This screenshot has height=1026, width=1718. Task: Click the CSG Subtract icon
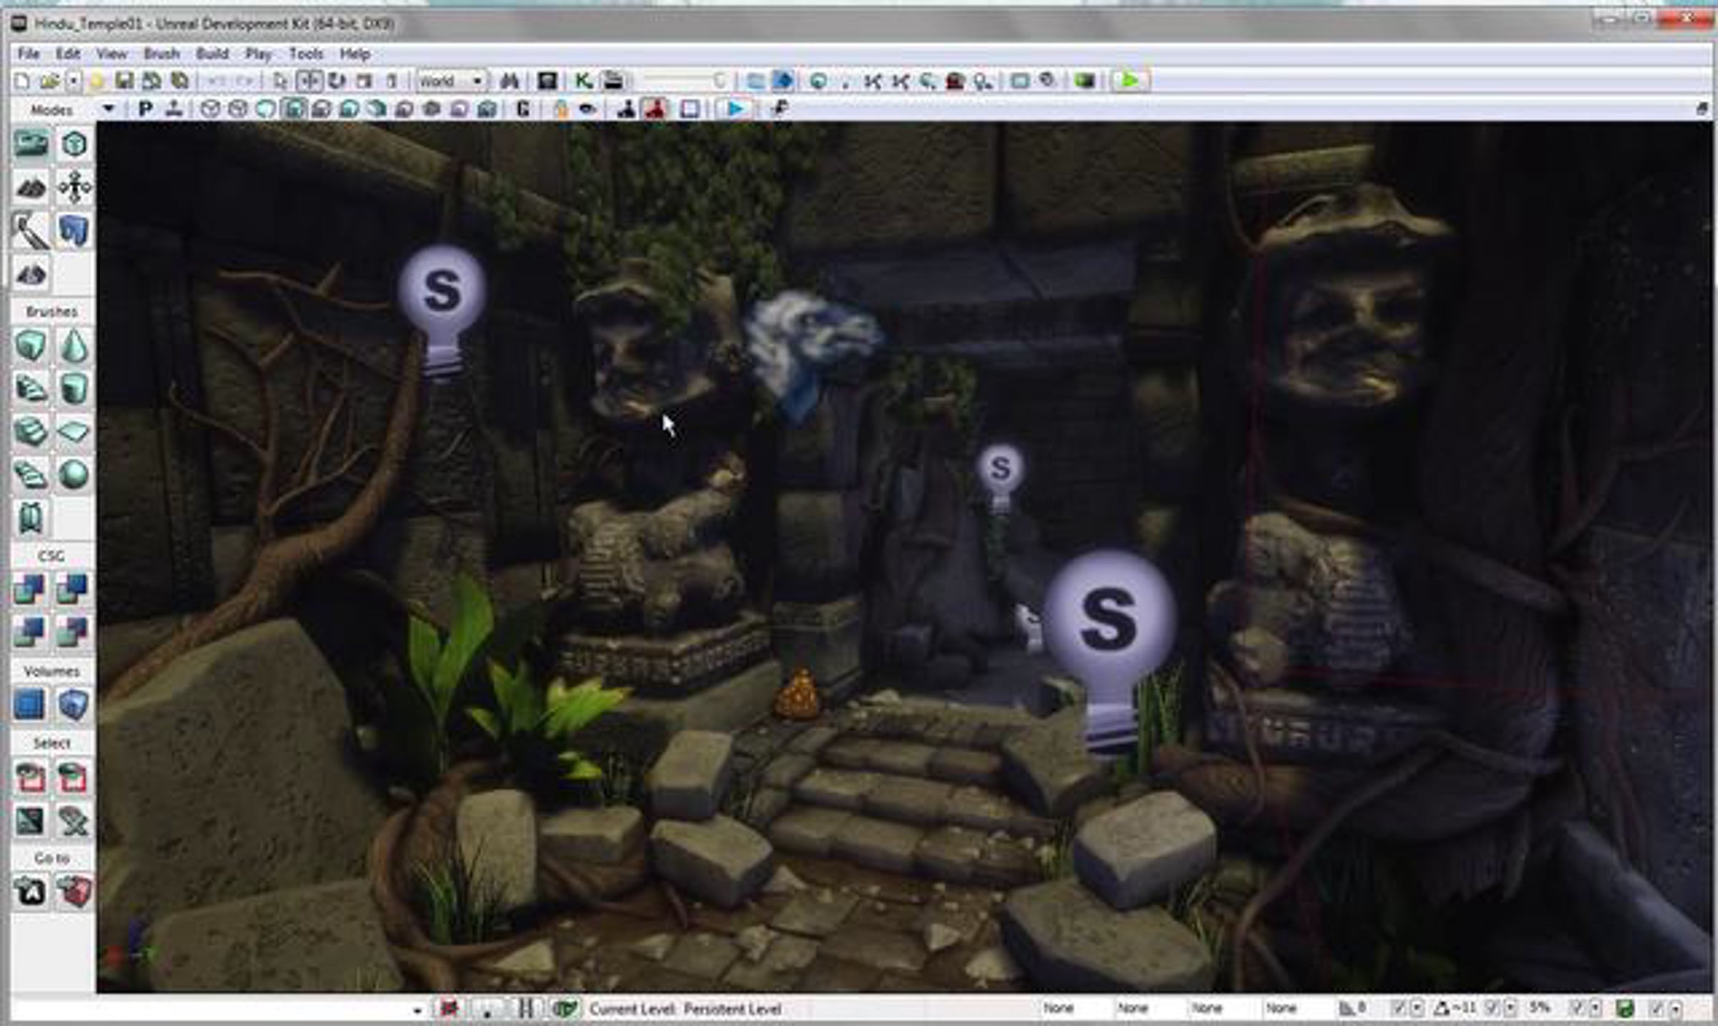tap(74, 589)
